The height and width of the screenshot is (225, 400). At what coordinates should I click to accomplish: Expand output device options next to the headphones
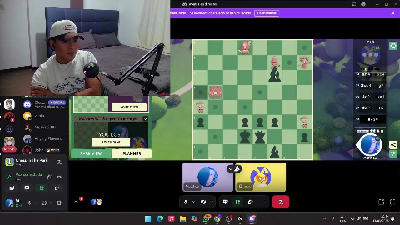51,203
